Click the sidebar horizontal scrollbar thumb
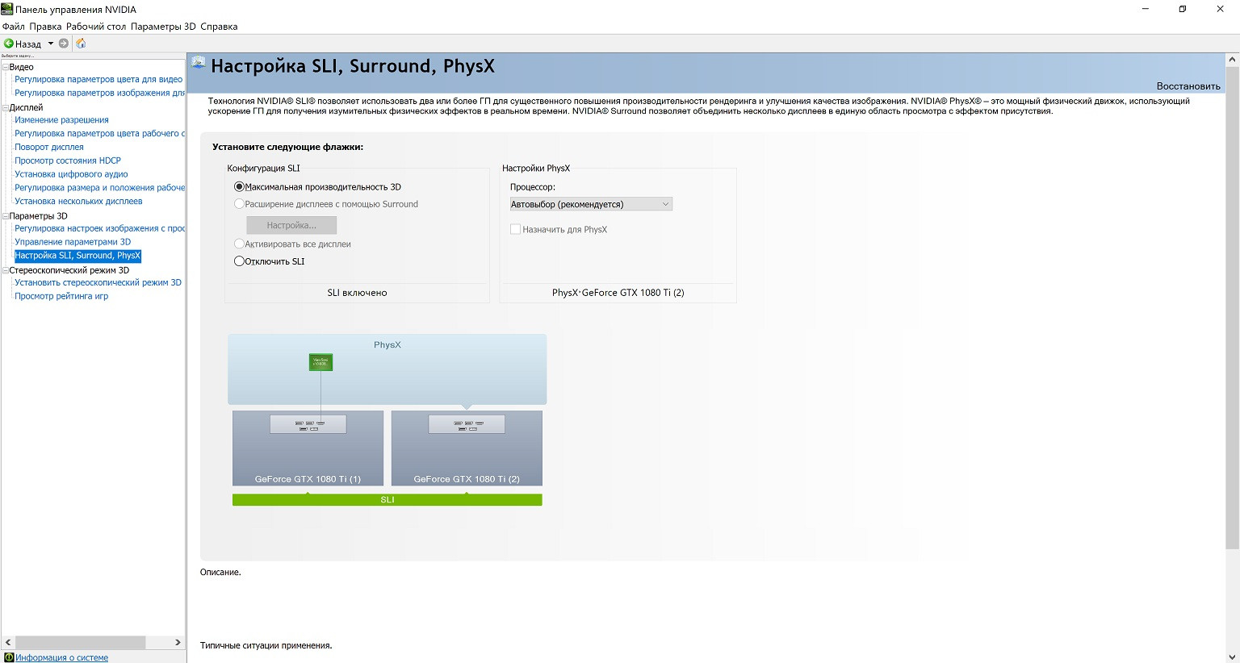1240x663 pixels. 80,642
